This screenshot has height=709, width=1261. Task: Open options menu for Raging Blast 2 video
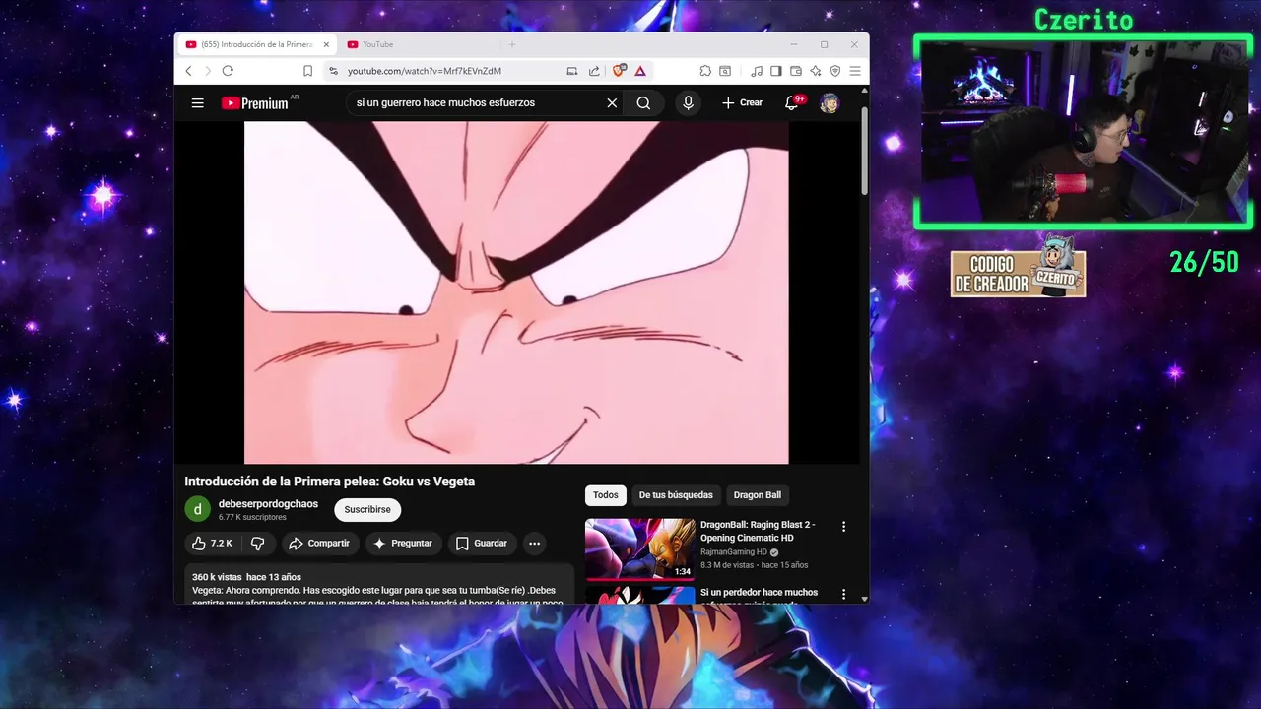pyautogui.click(x=843, y=527)
